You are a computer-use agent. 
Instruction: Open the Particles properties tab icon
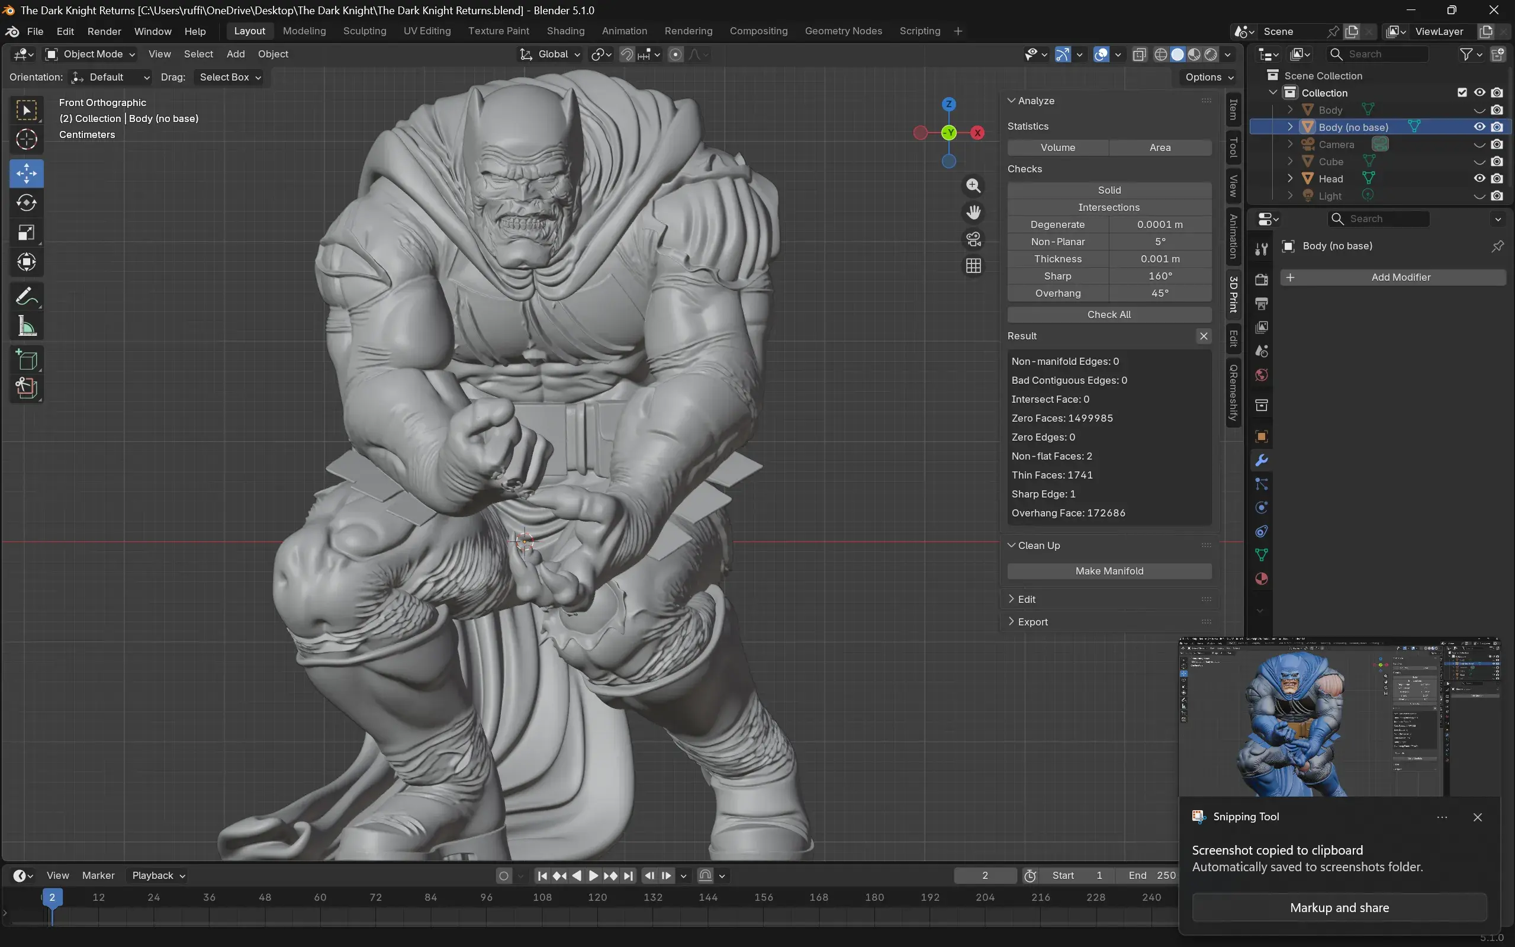1262,484
